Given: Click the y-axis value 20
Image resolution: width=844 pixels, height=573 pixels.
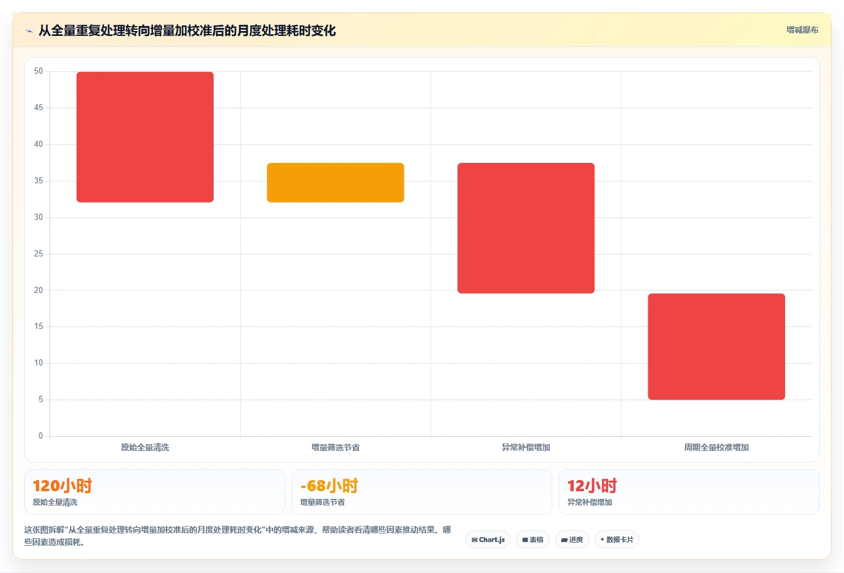Looking at the screenshot, I should 38,290.
